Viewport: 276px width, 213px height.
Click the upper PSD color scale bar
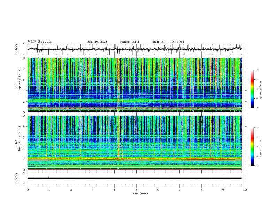[252, 89]
